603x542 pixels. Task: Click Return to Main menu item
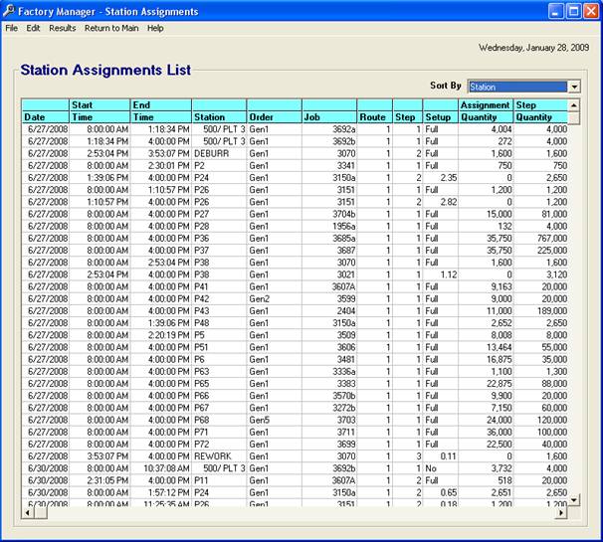point(111,28)
